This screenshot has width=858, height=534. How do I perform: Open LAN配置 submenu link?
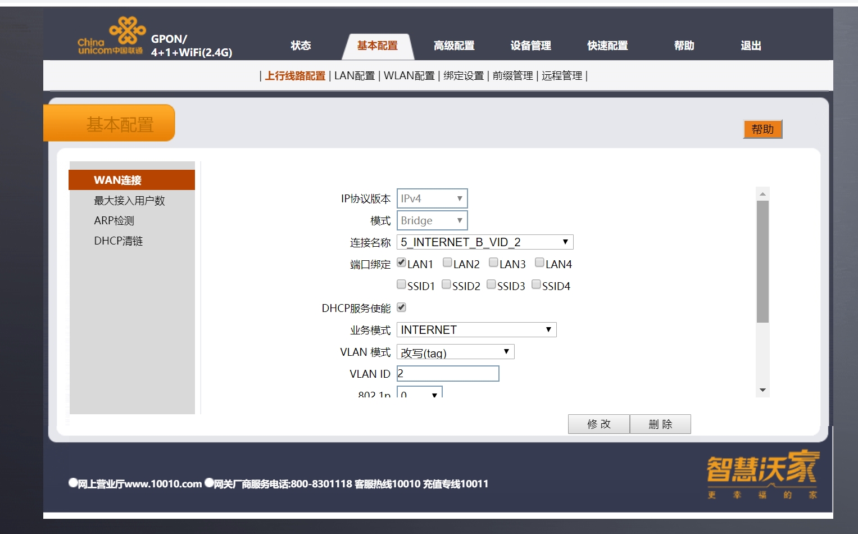click(355, 76)
